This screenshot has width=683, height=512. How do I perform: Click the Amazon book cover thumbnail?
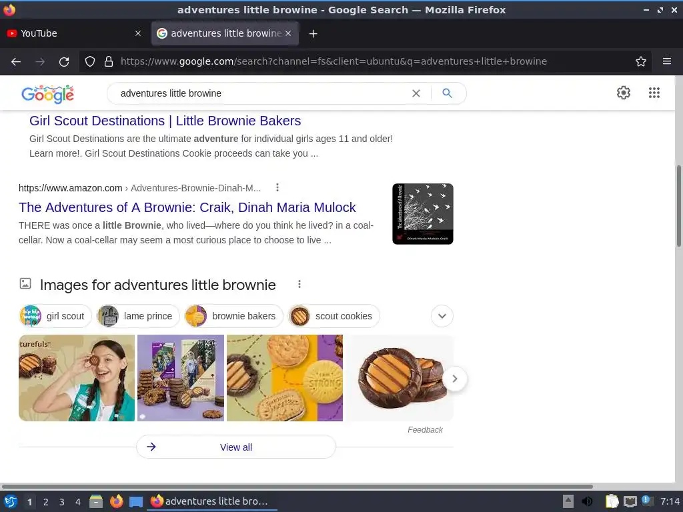422,214
